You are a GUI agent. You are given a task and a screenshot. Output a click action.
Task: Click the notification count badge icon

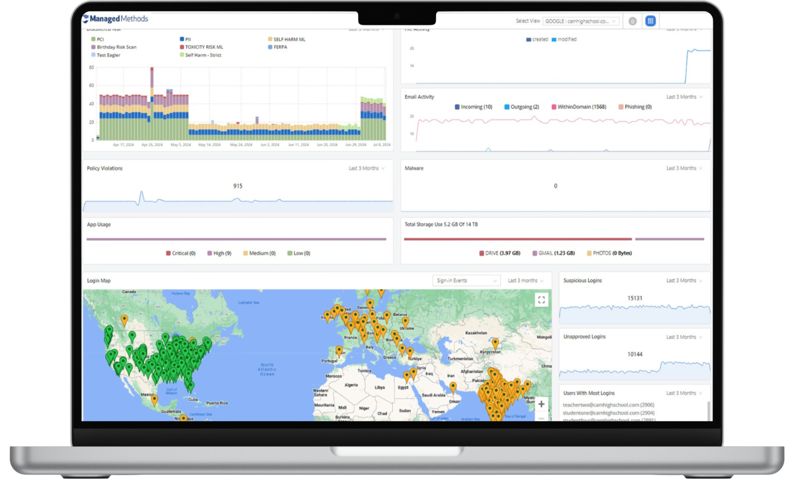tap(633, 21)
